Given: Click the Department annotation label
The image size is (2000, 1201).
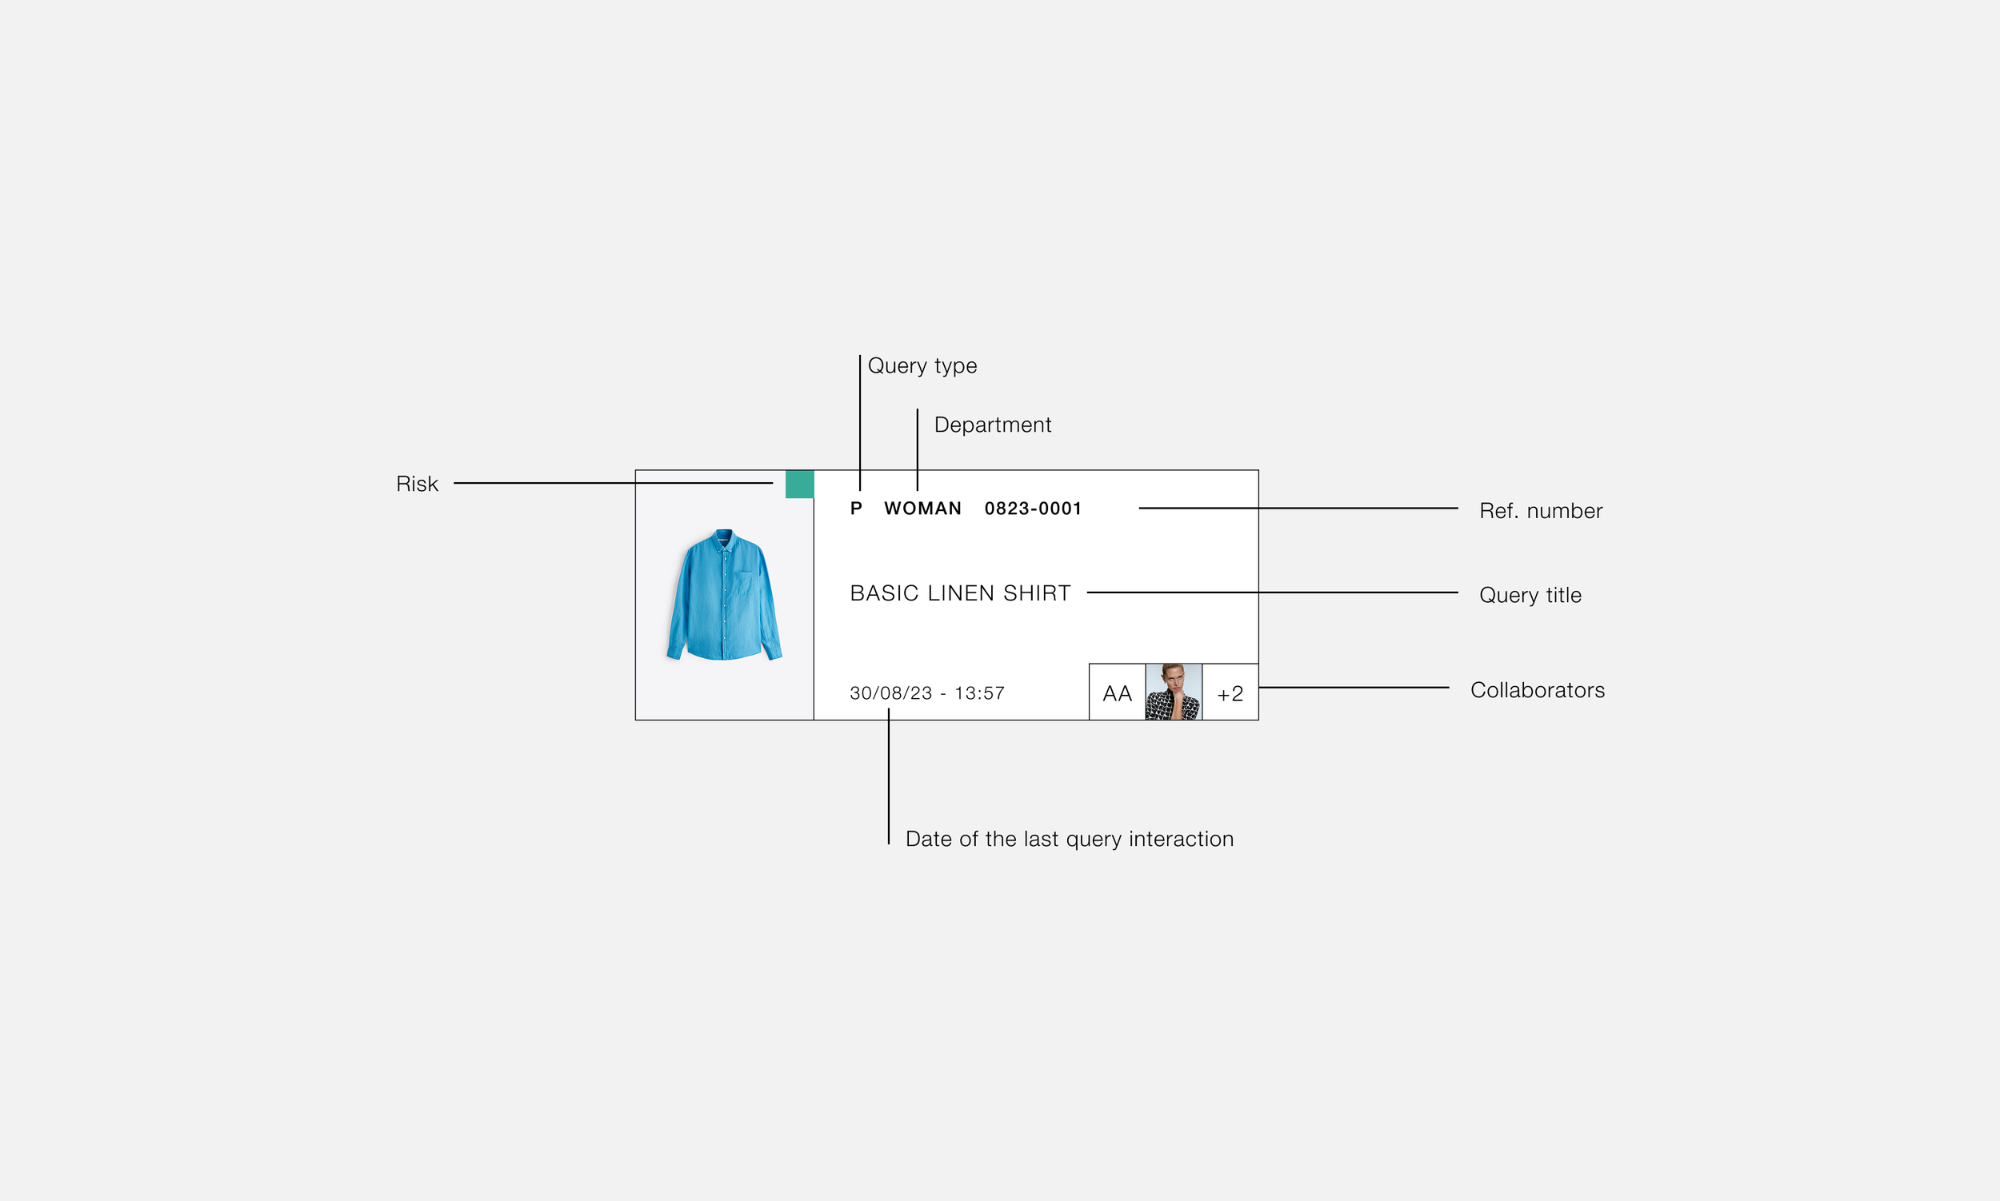Looking at the screenshot, I should pyautogui.click(x=992, y=425).
